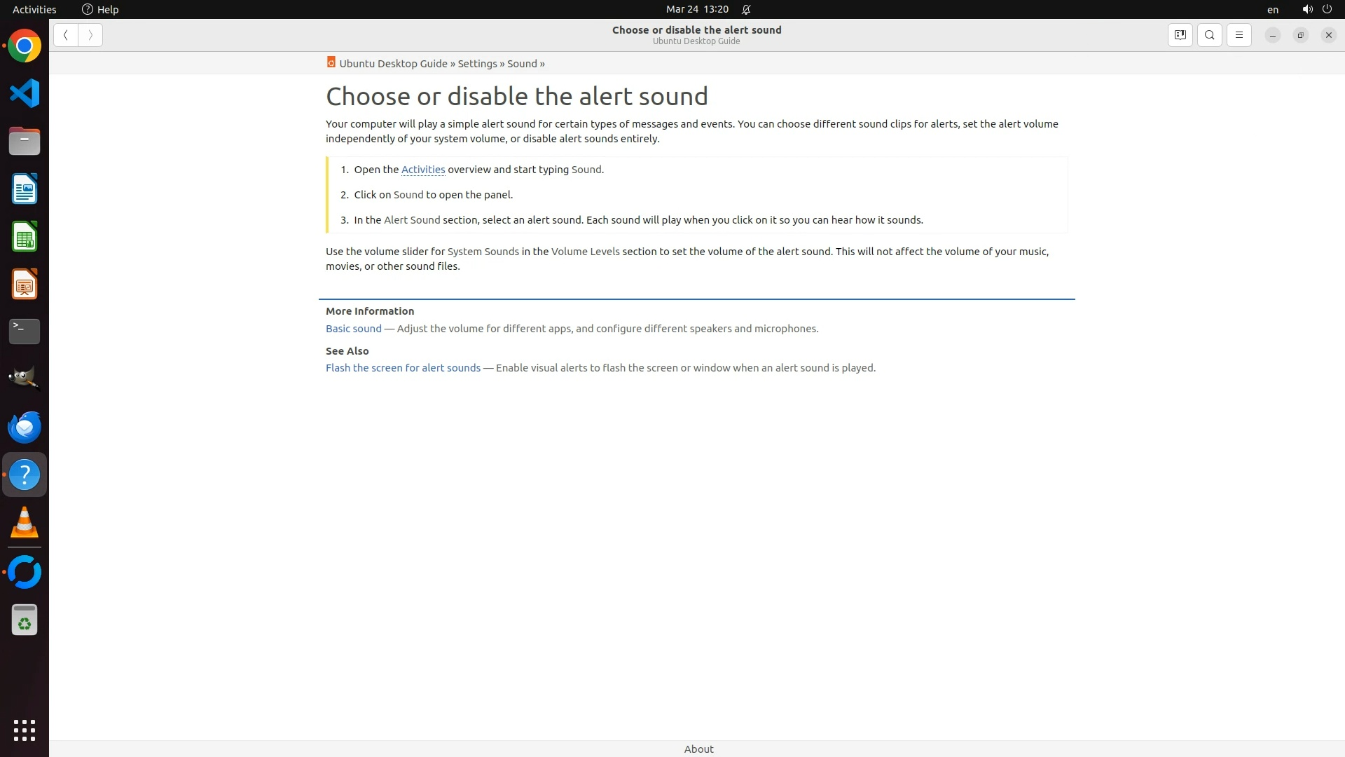This screenshot has width=1345, height=757.
Task: Open the Settings breadcrumb link
Action: (x=477, y=64)
